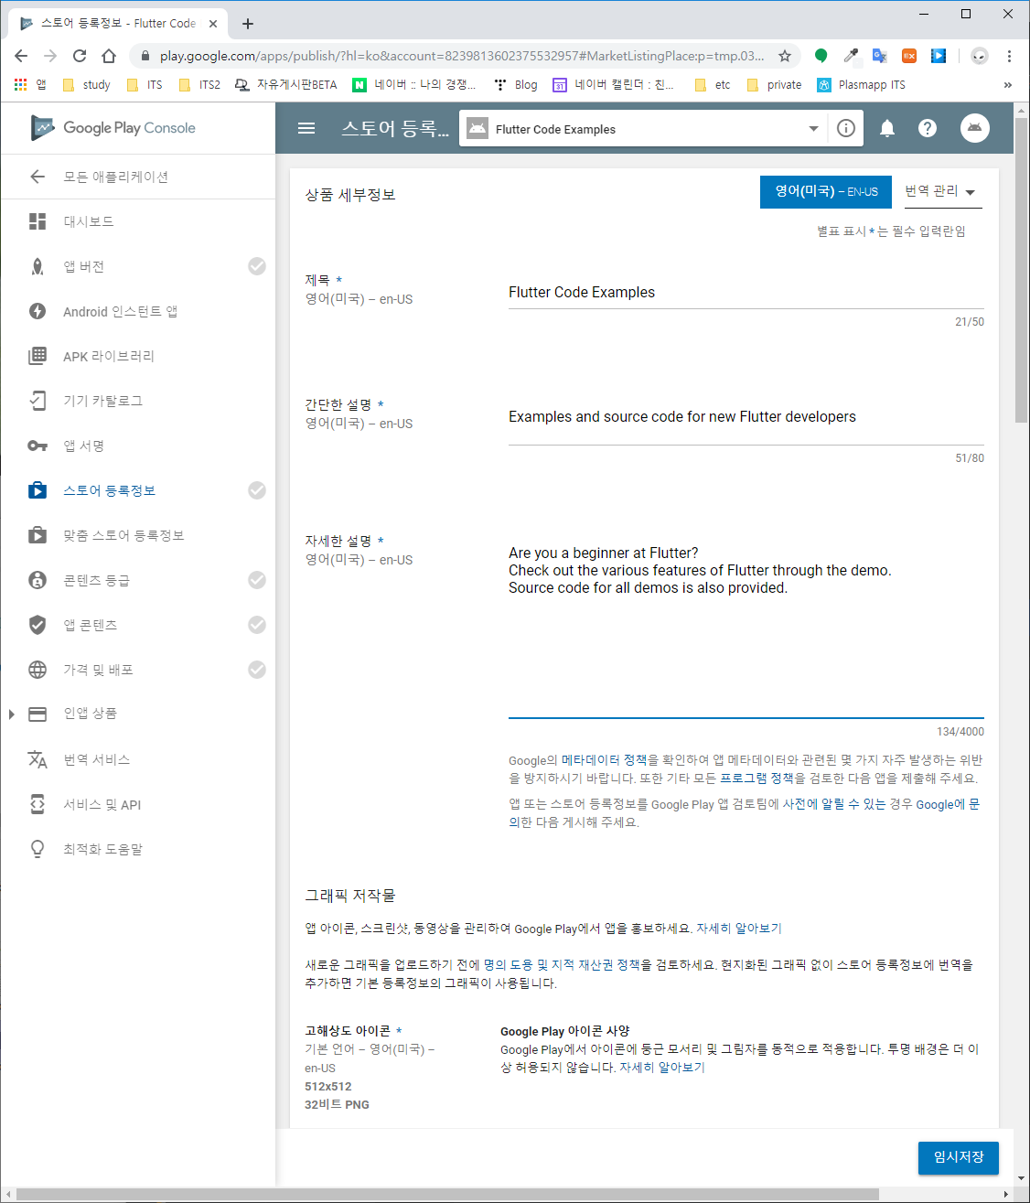Open the Plasmapp ITS bookmark
The height and width of the screenshot is (1203, 1030).
(861, 84)
